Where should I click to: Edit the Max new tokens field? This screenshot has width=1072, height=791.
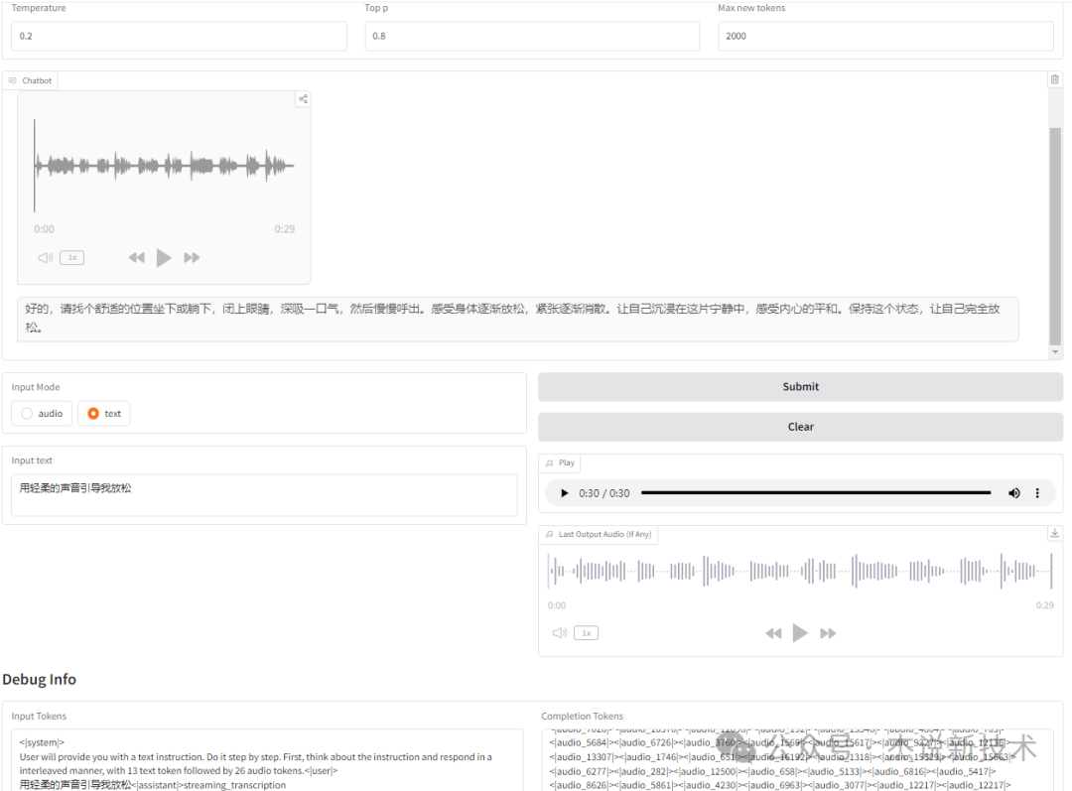885,37
